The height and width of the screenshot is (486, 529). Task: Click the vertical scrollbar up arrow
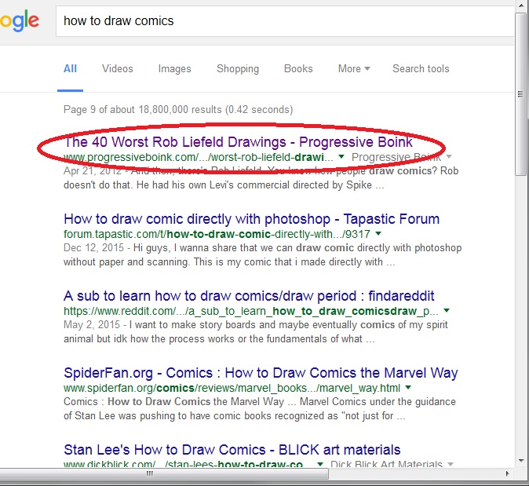point(521,6)
